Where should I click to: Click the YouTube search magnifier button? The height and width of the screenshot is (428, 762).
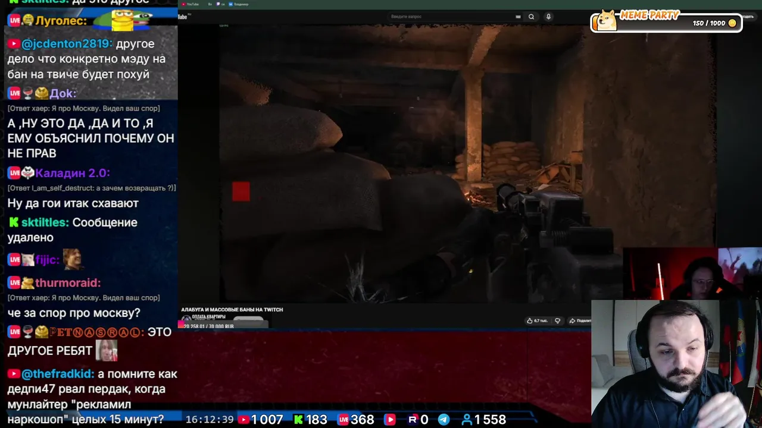point(531,17)
